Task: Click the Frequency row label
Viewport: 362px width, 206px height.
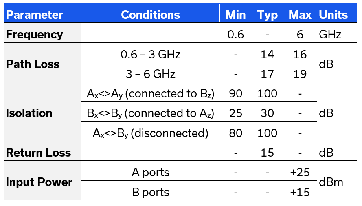Action: tap(35, 35)
